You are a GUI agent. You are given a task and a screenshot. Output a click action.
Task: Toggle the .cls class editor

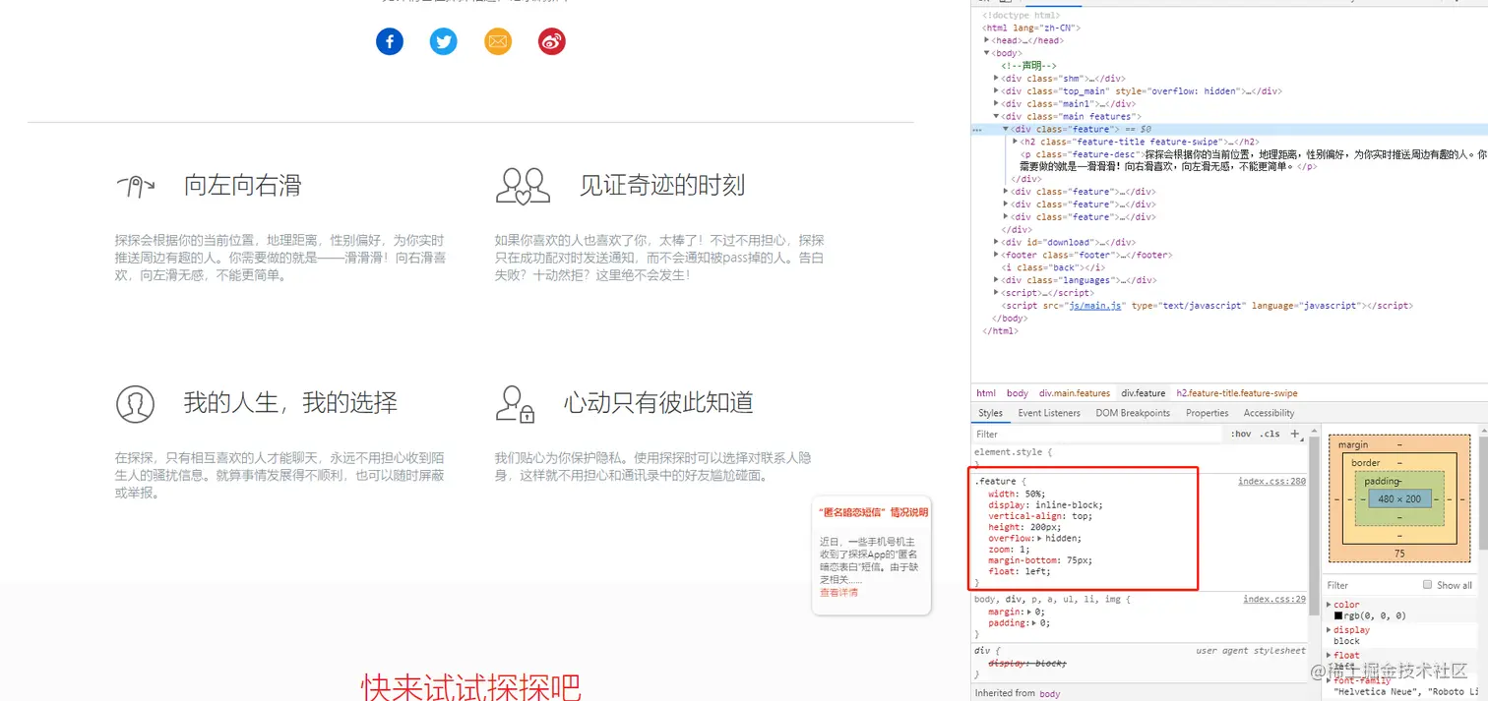coord(1271,434)
